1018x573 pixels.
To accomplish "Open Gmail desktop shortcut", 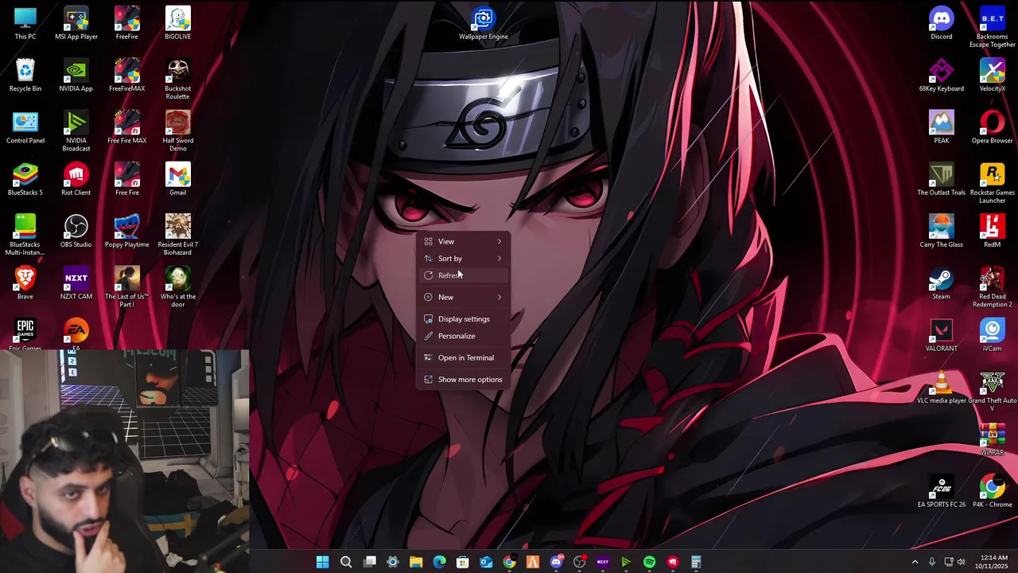I will pos(178,179).
